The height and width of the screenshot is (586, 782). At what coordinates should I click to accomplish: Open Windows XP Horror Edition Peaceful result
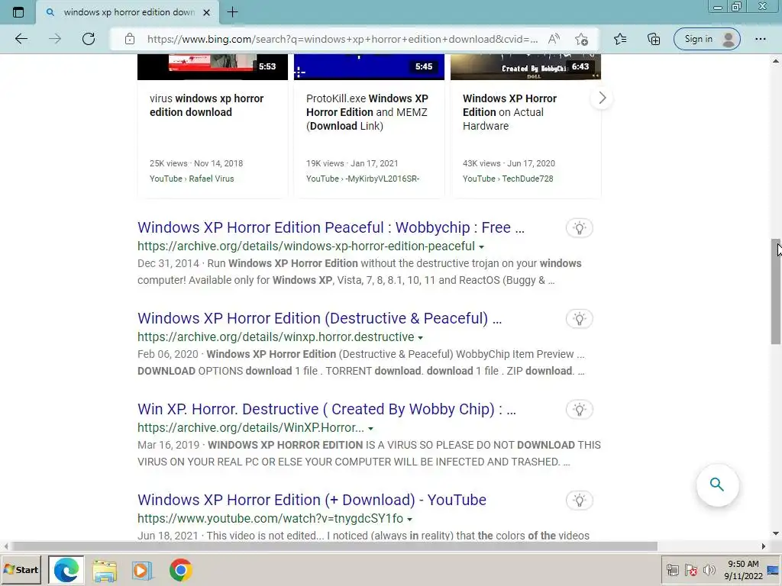(331, 227)
